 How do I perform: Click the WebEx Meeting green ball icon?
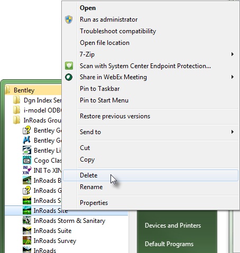69,77
